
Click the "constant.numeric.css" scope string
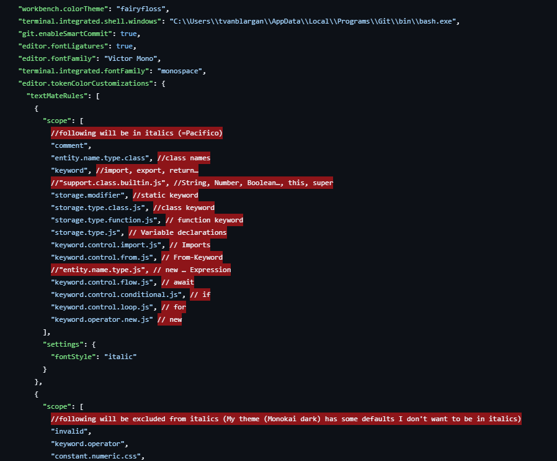tap(96, 457)
